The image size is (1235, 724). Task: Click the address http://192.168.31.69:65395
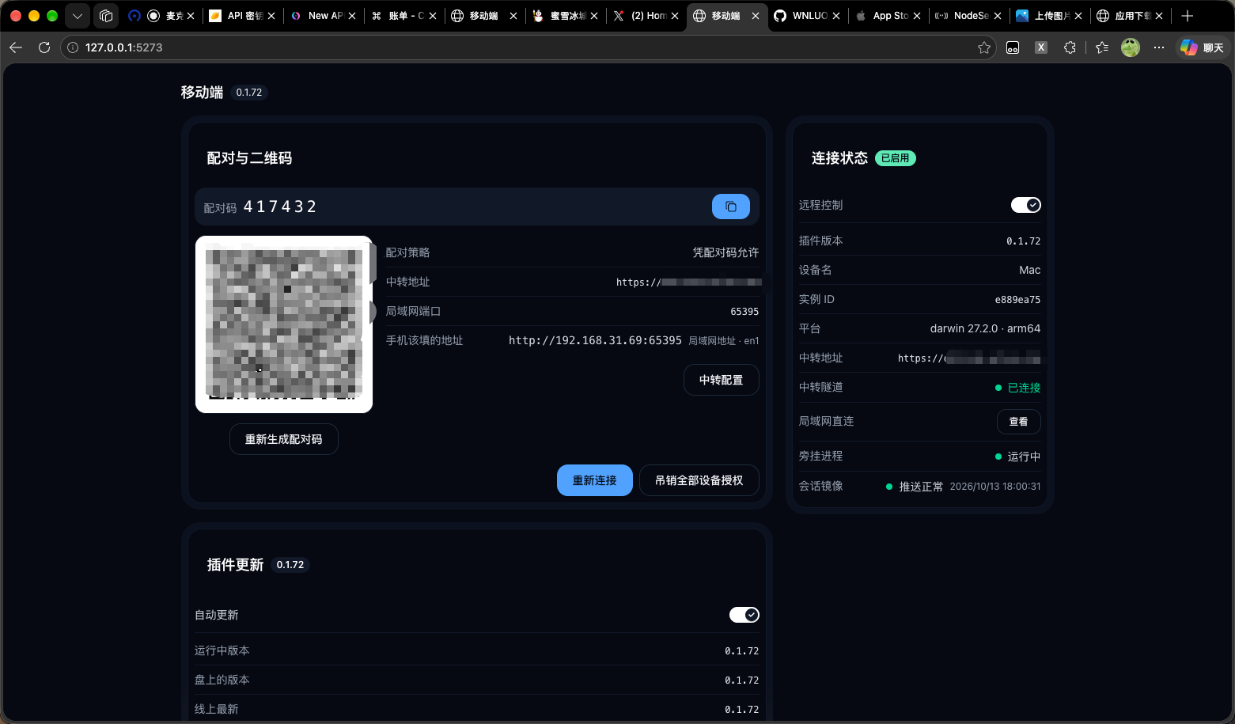[595, 340]
